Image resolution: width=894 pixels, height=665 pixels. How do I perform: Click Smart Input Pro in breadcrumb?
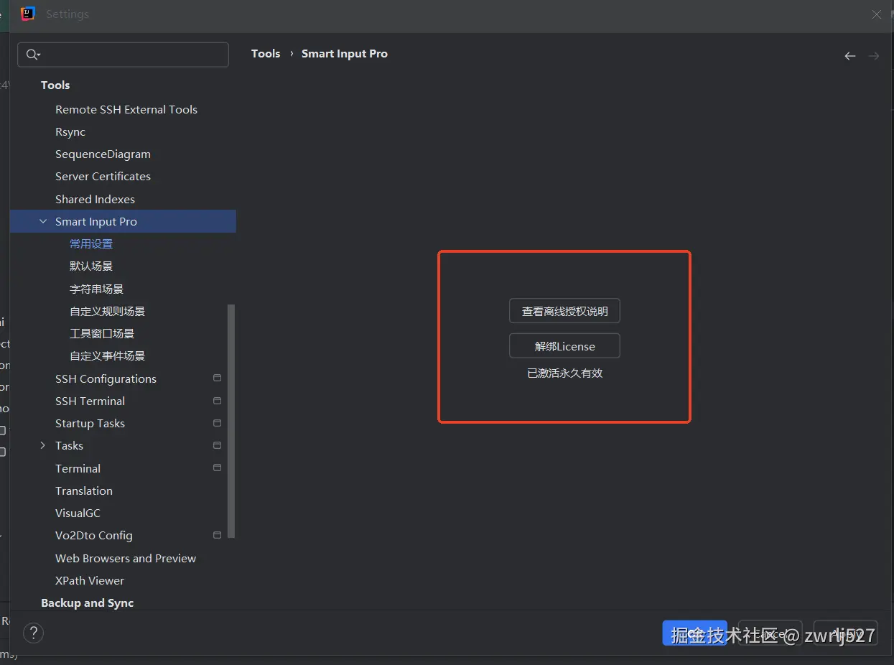coord(345,53)
